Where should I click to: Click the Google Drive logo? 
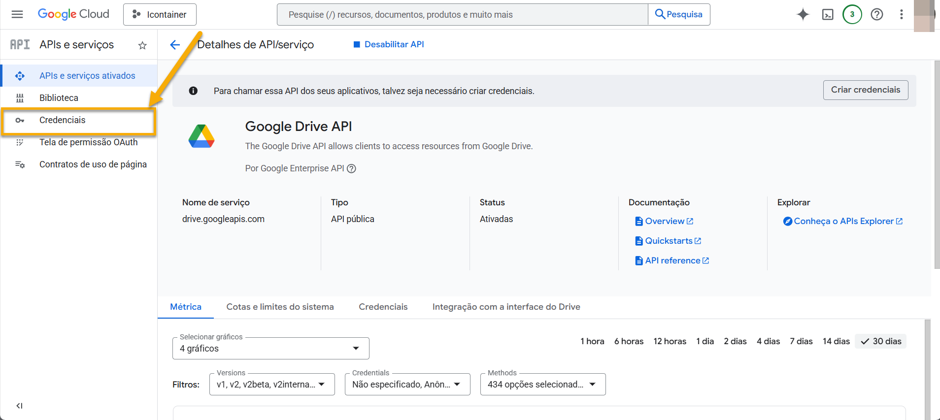[x=201, y=136]
